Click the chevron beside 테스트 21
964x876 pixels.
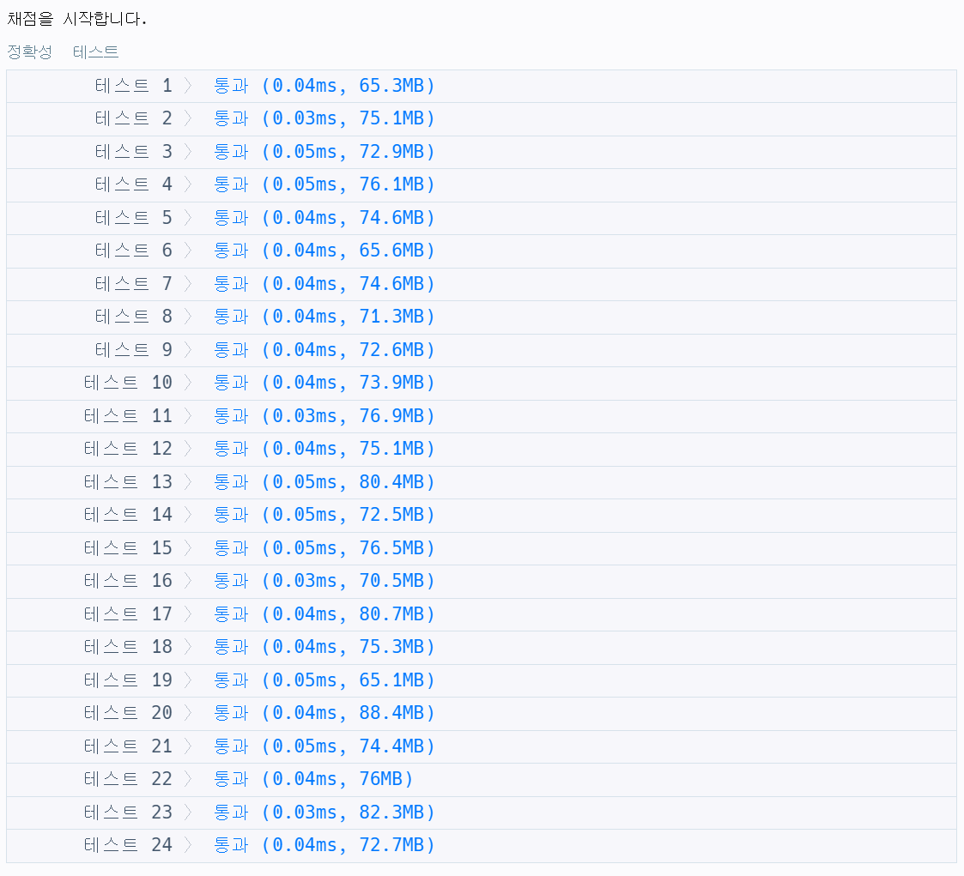[x=188, y=746]
